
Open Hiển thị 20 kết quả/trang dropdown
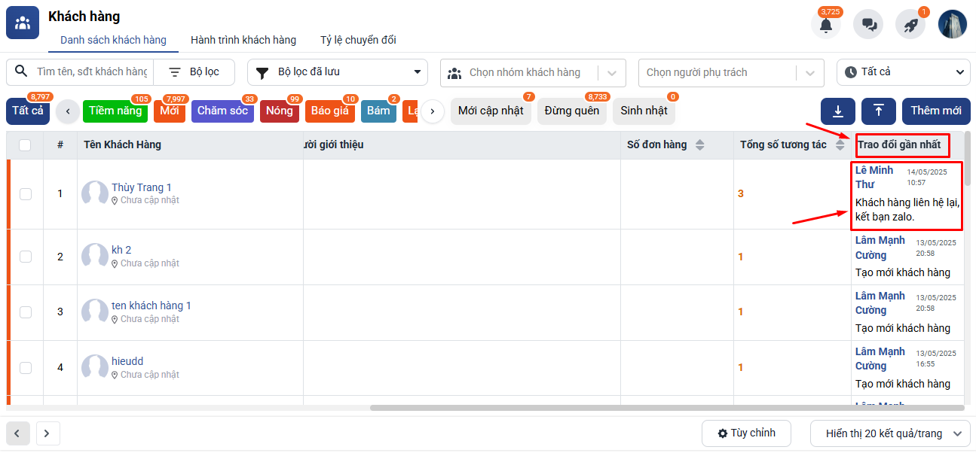coord(890,433)
